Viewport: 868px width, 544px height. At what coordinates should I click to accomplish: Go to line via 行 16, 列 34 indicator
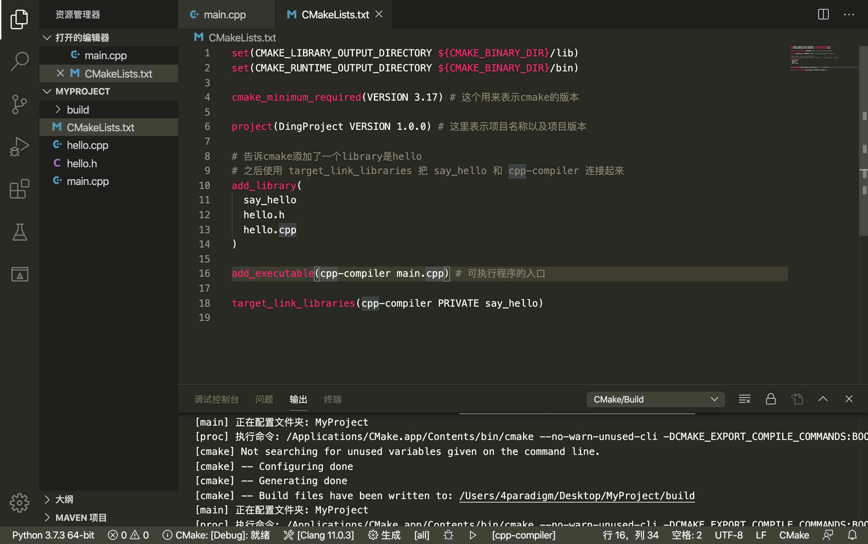[631, 535]
